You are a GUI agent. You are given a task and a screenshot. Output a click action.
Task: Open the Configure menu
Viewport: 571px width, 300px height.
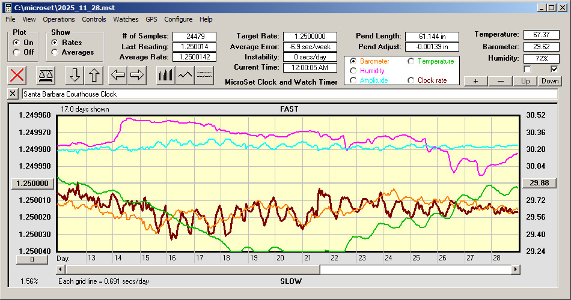pos(179,19)
